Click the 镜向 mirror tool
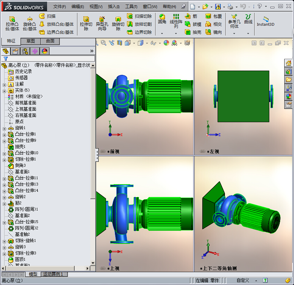The width and height of the screenshot is (294, 285). (x=213, y=32)
